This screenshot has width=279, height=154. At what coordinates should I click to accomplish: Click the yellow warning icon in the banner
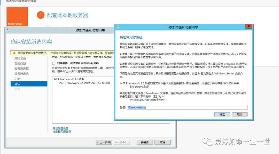pyautogui.click(x=14, y=53)
